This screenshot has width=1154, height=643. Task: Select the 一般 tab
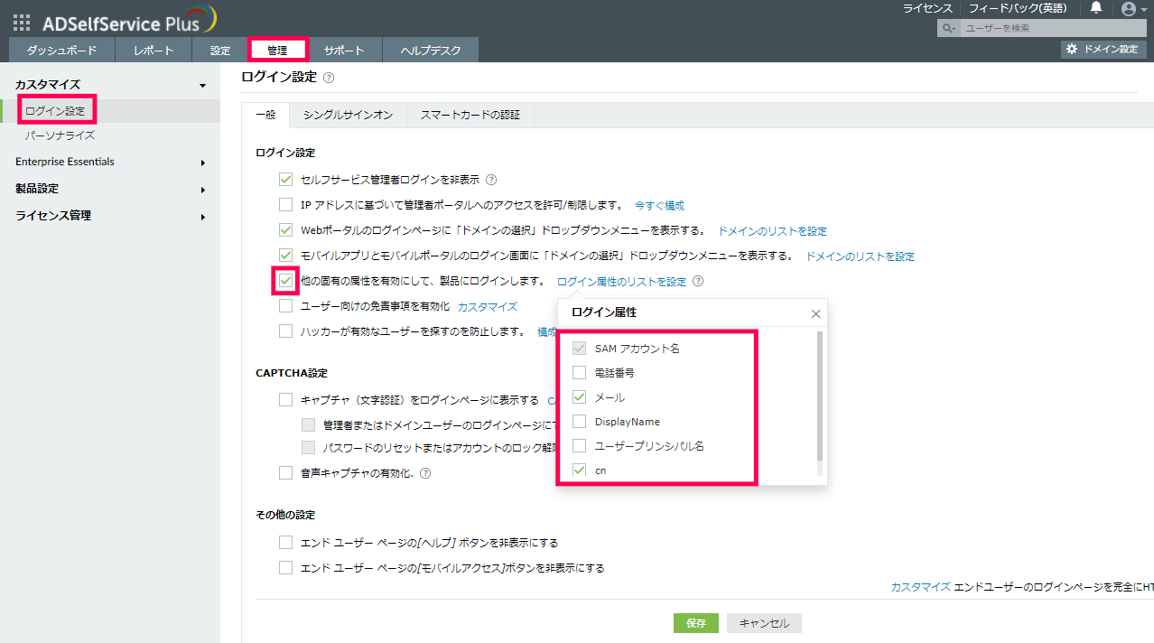(x=265, y=115)
